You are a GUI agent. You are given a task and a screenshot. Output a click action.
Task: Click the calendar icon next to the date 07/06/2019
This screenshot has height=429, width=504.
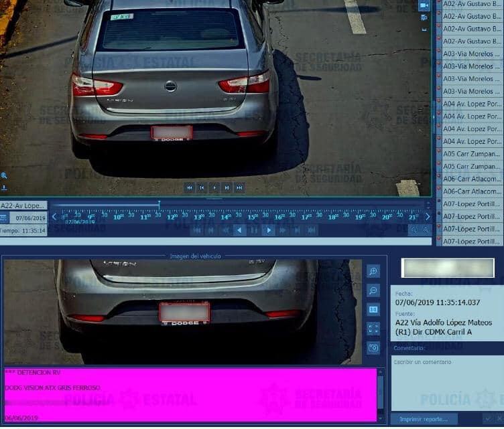[4, 218]
